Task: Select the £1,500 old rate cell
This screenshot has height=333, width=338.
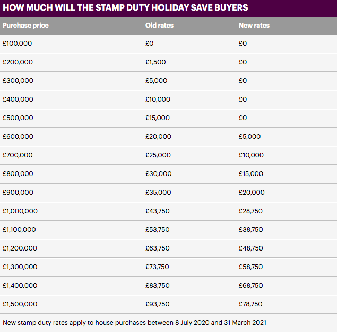Action: [x=155, y=62]
